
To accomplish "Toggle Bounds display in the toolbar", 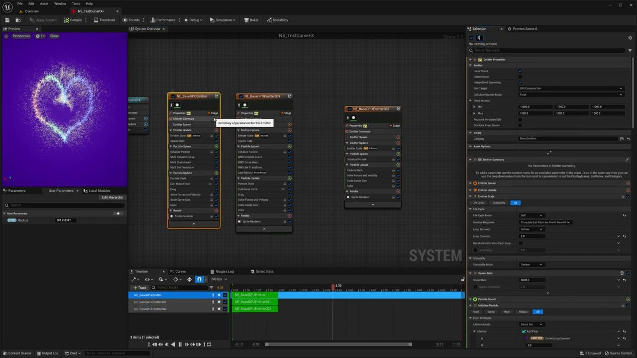I will 131,20.
